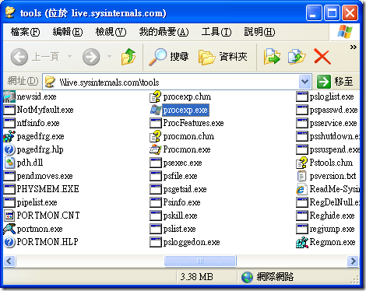Select the psversion.txt text file icon
Image resolution: width=366 pixels, height=291 pixels.
click(x=301, y=176)
